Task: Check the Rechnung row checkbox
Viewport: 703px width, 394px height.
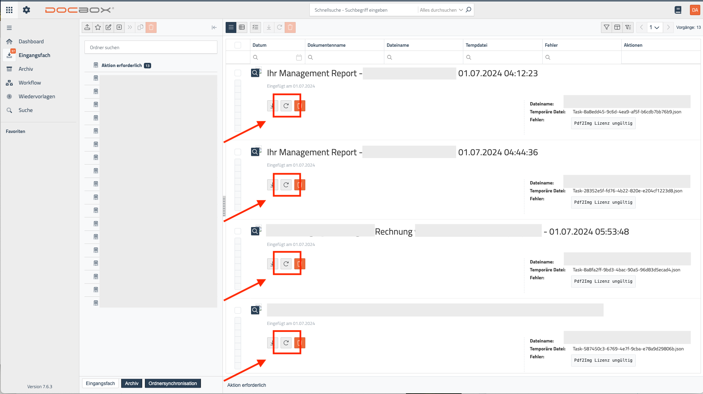Action: point(238,231)
